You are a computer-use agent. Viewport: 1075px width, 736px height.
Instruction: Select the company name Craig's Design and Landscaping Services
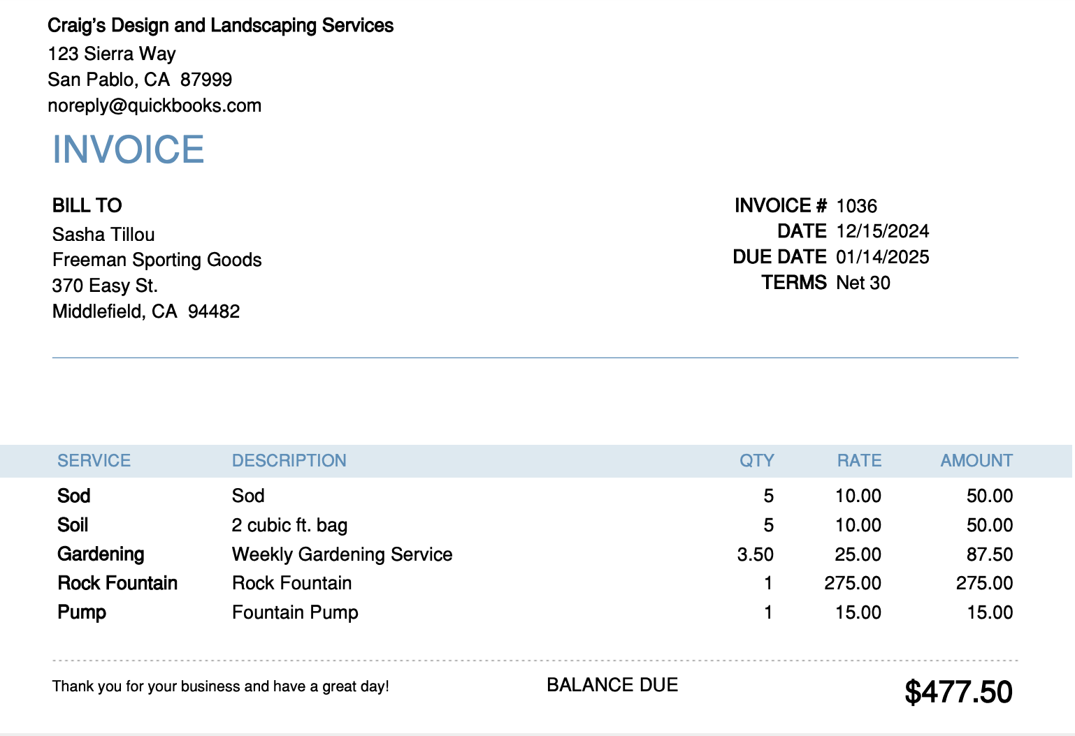point(220,26)
